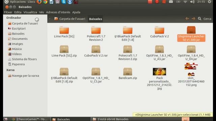Screen dimensions: 216x121
Task: Open the Aplicacions panel menu
Action: coord(18,2)
